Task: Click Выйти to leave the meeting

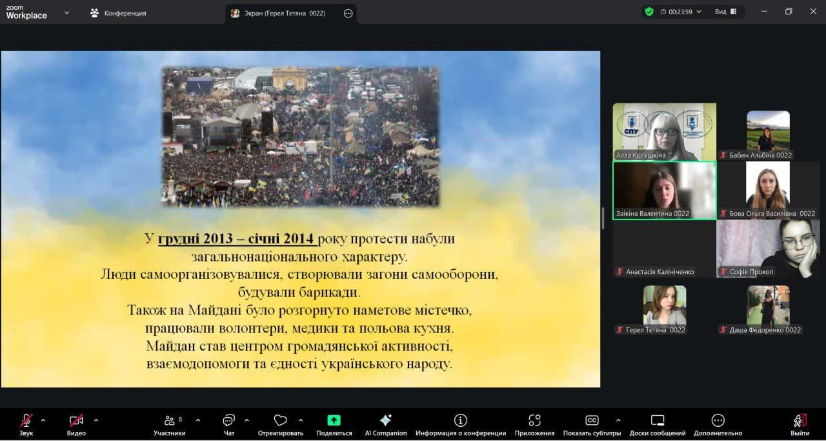Action: click(x=800, y=424)
